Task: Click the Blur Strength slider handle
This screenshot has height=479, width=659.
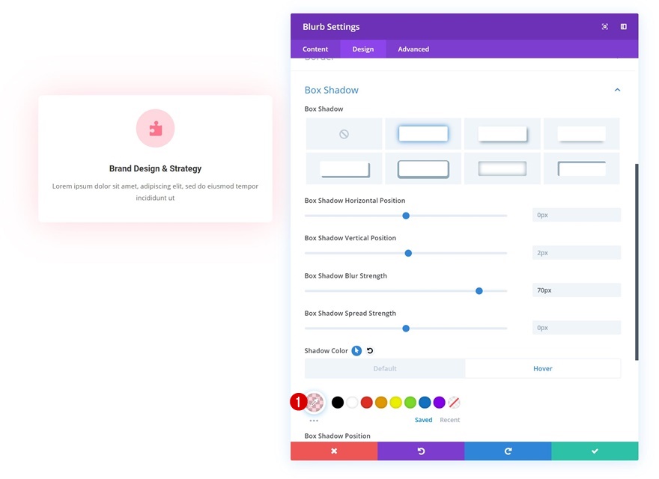Action: (x=479, y=290)
